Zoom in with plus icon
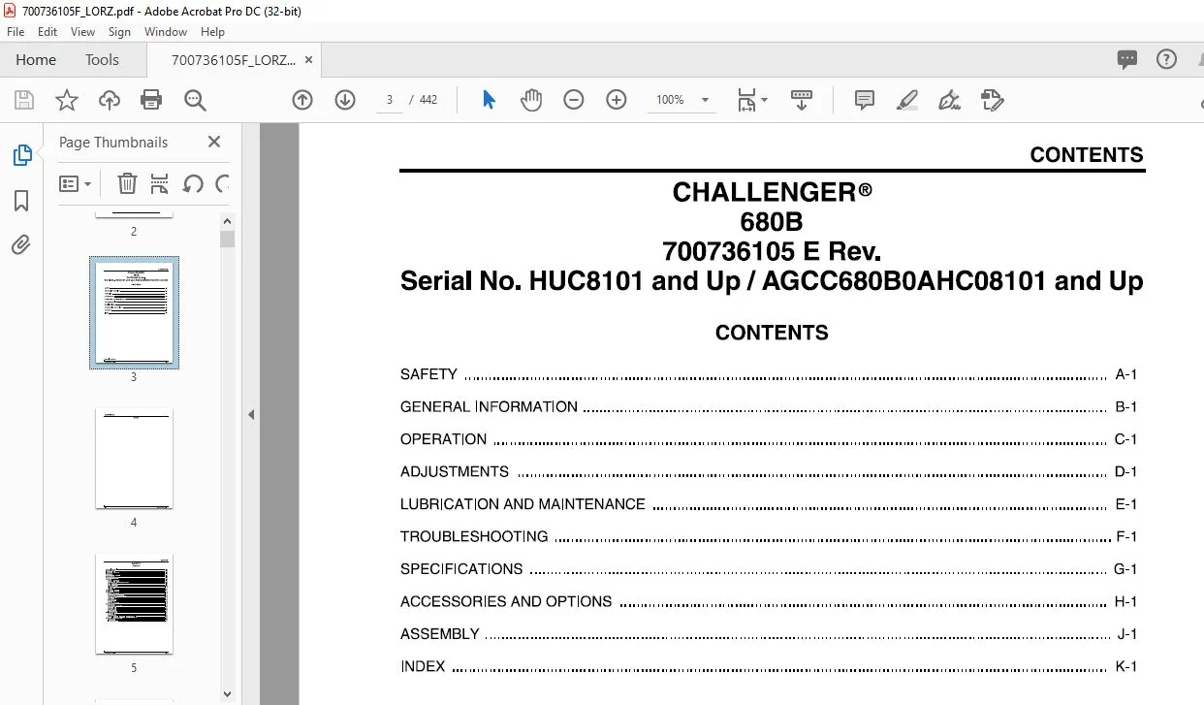1204x705 pixels. pyautogui.click(x=617, y=100)
